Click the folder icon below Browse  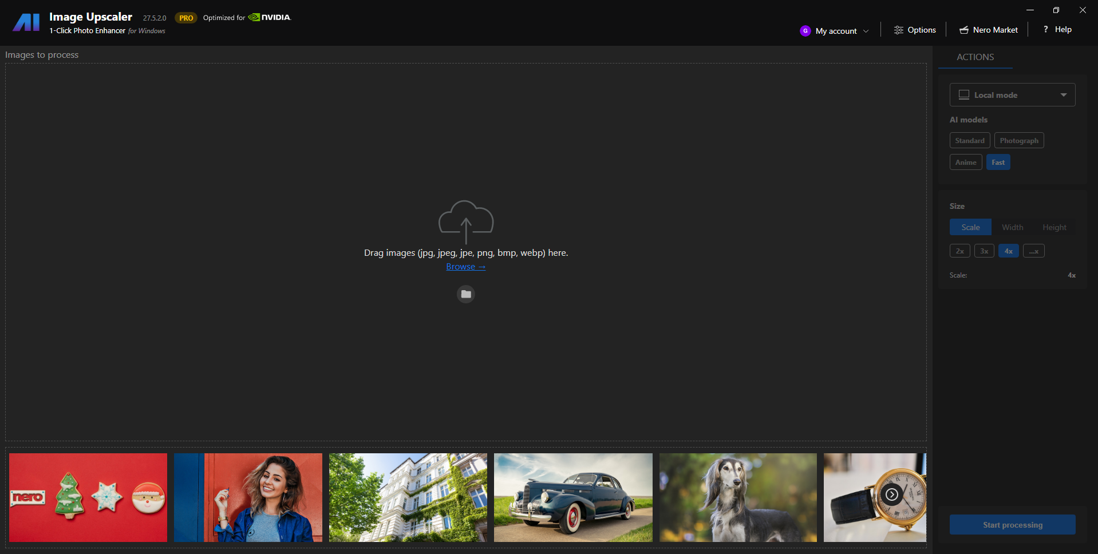tap(466, 294)
